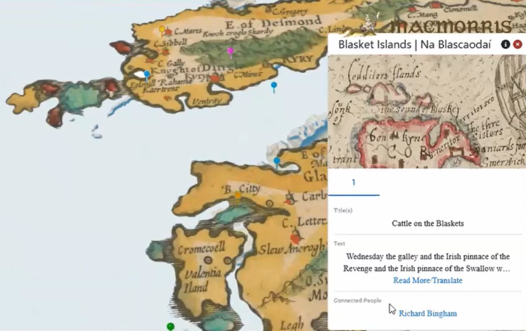
Task: Click the 'C. Gregory' map label
Action: coord(289,12)
